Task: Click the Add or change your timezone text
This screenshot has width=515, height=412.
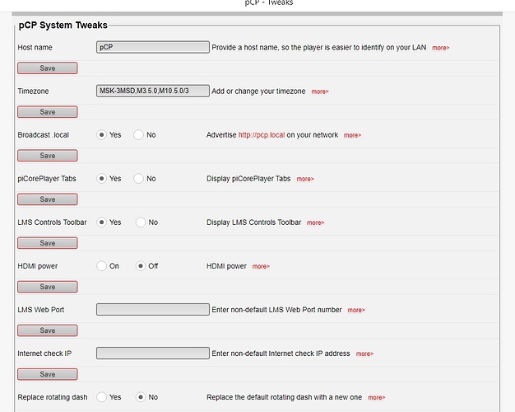Action: 258,91
